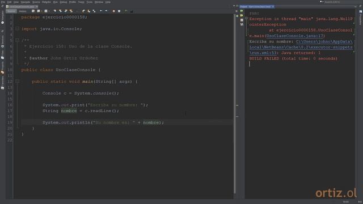Viewport: 363px width, 204px height.
Task: Click the Find Selection toolbar icon
Action: click(55, 11)
